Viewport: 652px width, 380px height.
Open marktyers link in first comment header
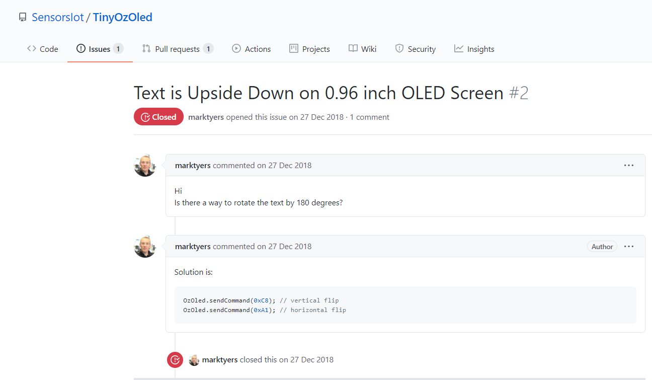click(x=193, y=166)
